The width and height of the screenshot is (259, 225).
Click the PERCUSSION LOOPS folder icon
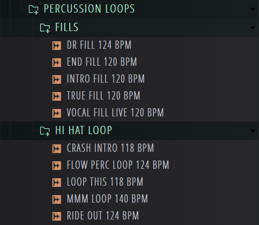pyautogui.click(x=34, y=9)
